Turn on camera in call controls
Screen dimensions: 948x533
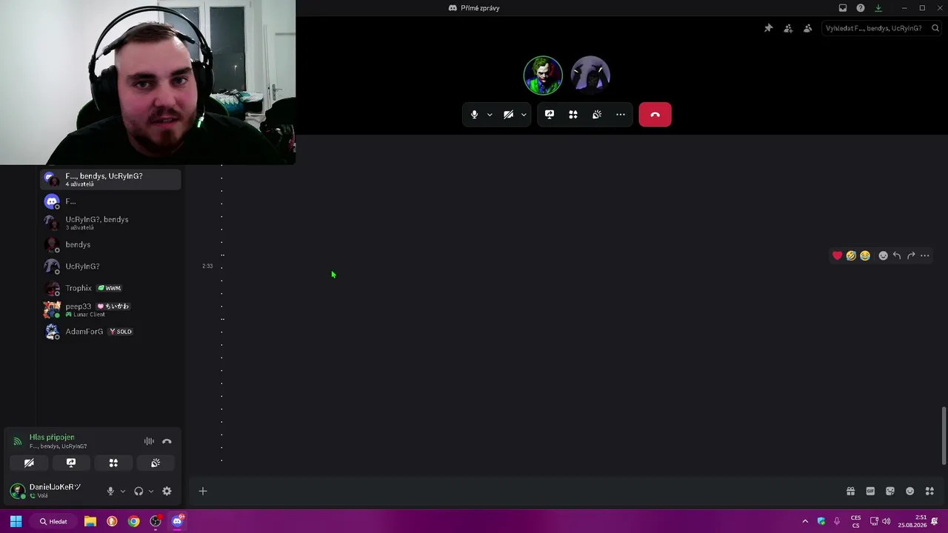(508, 115)
